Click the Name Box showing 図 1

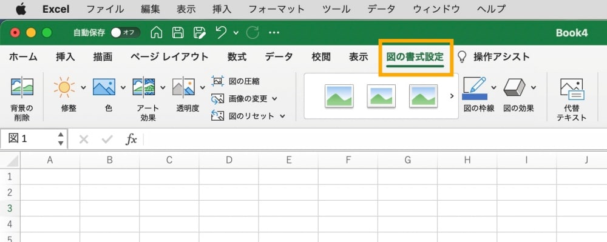coord(29,139)
